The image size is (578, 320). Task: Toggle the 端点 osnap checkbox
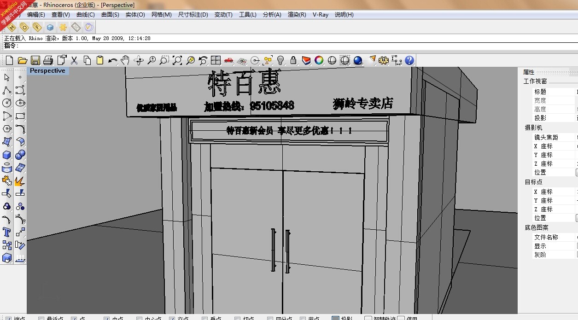tap(8, 318)
